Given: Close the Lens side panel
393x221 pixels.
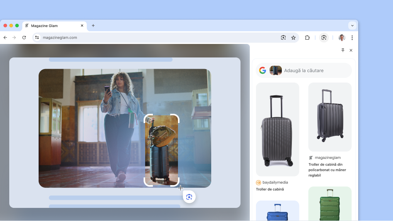Looking at the screenshot, I should coord(351,50).
